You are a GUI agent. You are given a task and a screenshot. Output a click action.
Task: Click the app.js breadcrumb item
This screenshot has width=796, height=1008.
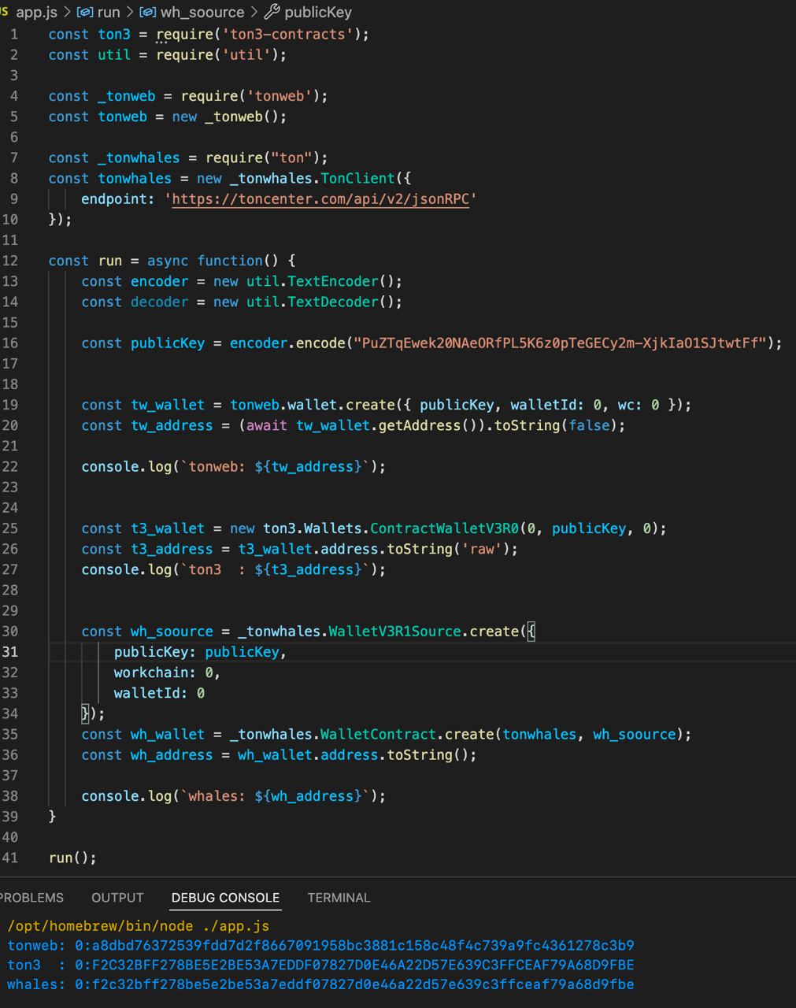[x=36, y=12]
